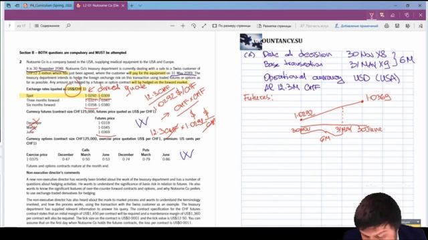Open the PDF search magnifier
Screen dimensions: 428x240
click(x=68, y=25)
